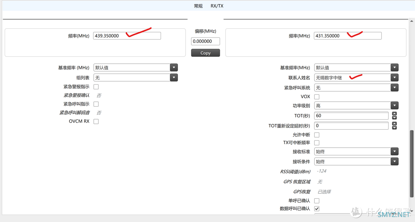Toggle the 允许中断 checkbox
This screenshot has height=222, width=415.
tap(317, 135)
